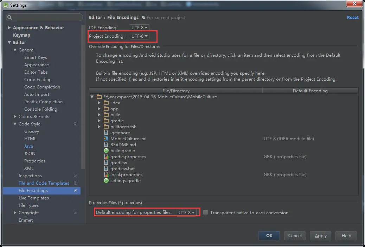Click project-level icon beside Inspections
Viewport: 365px width, 247px height.
click(75, 175)
